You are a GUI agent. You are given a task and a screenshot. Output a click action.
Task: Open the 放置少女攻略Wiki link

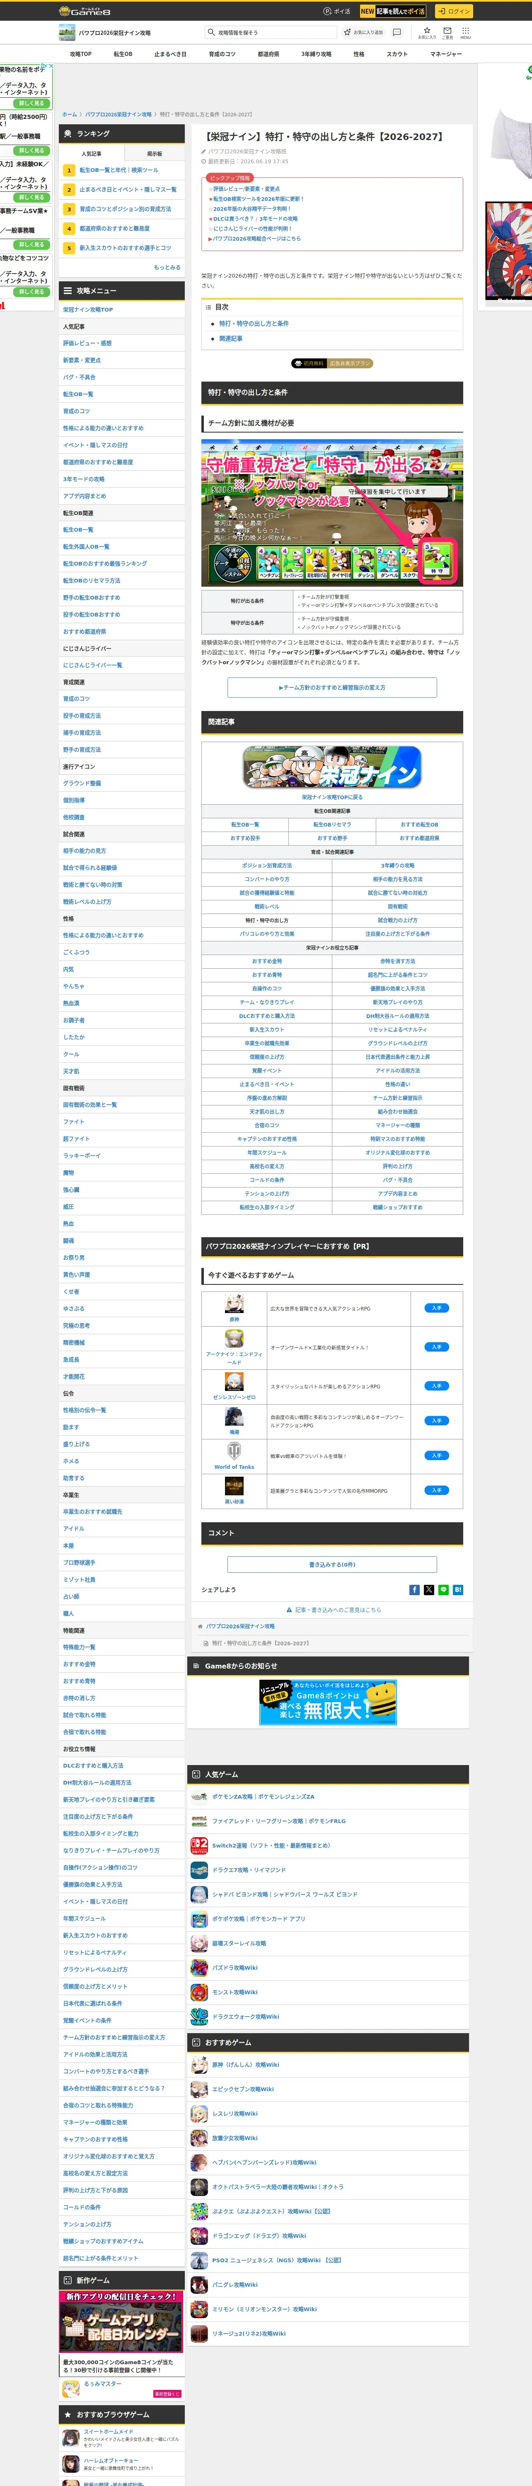coord(235,2138)
